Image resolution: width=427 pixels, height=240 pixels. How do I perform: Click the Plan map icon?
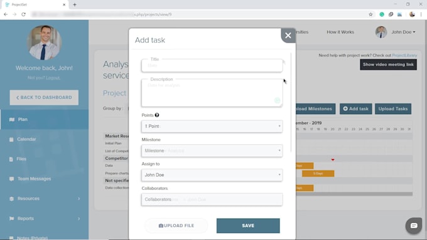12,120
